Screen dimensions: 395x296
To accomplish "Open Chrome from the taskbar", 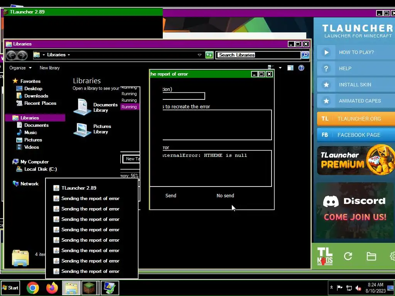I will click(33, 288).
